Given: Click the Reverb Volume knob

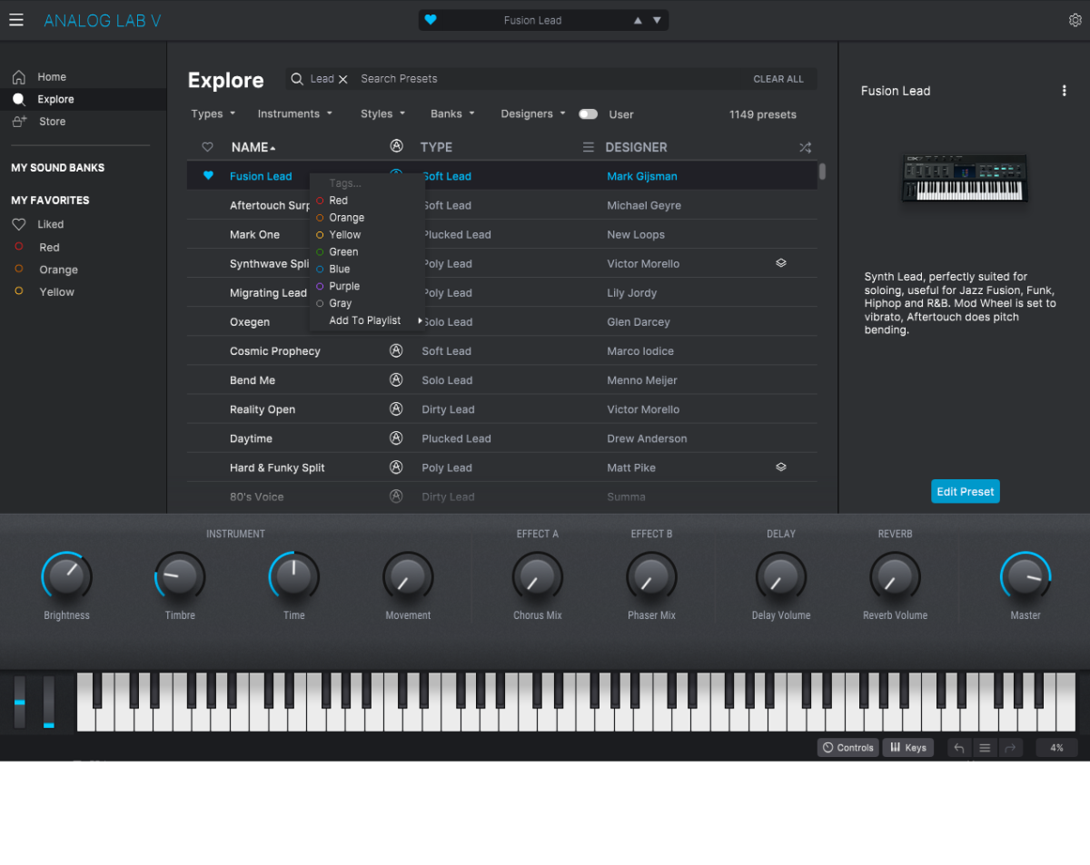Looking at the screenshot, I should [896, 576].
